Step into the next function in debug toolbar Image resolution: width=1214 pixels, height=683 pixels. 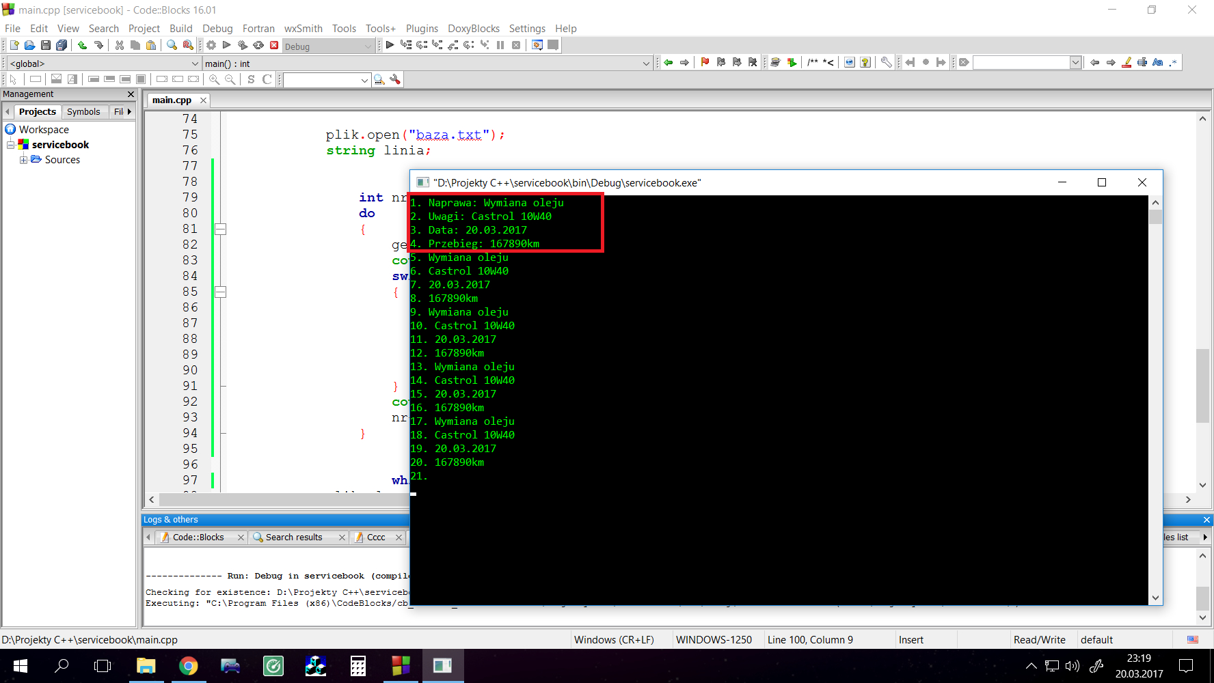pyautogui.click(x=437, y=45)
